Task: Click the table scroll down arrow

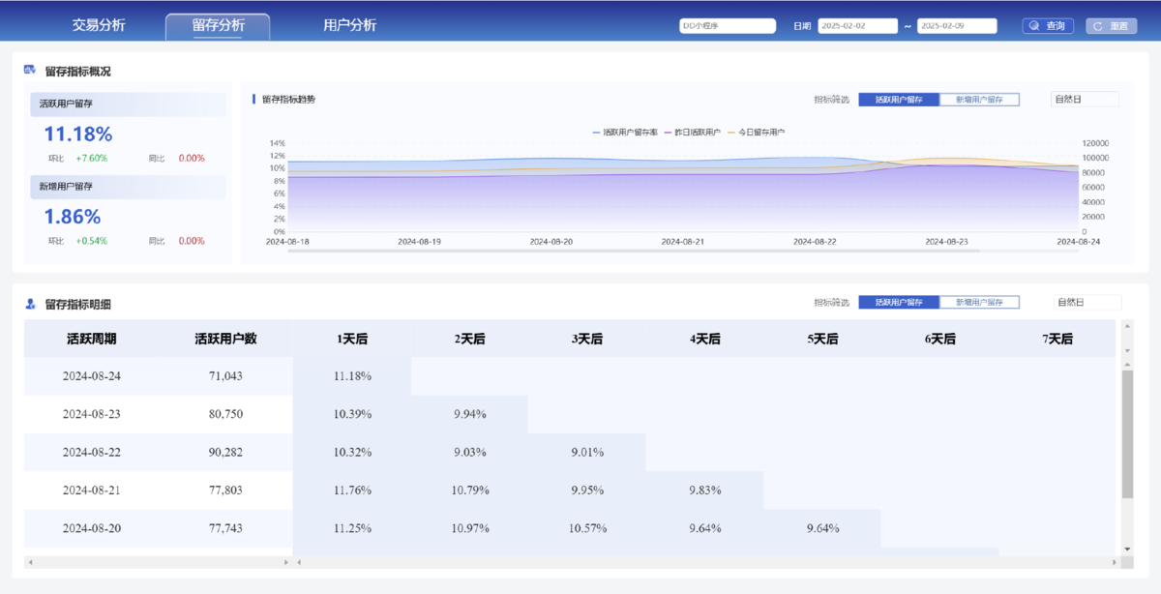Action: [x=1127, y=549]
